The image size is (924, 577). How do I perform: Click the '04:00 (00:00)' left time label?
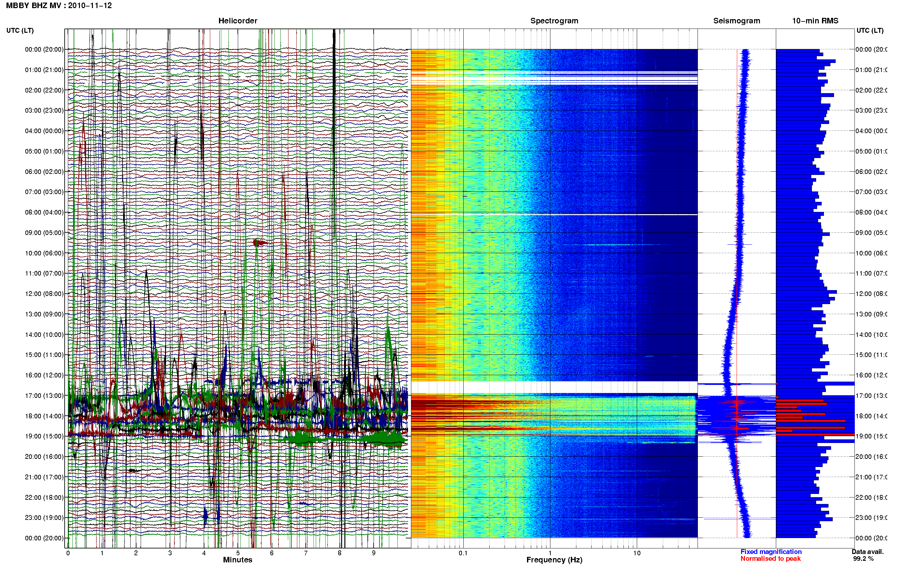pyautogui.click(x=44, y=131)
